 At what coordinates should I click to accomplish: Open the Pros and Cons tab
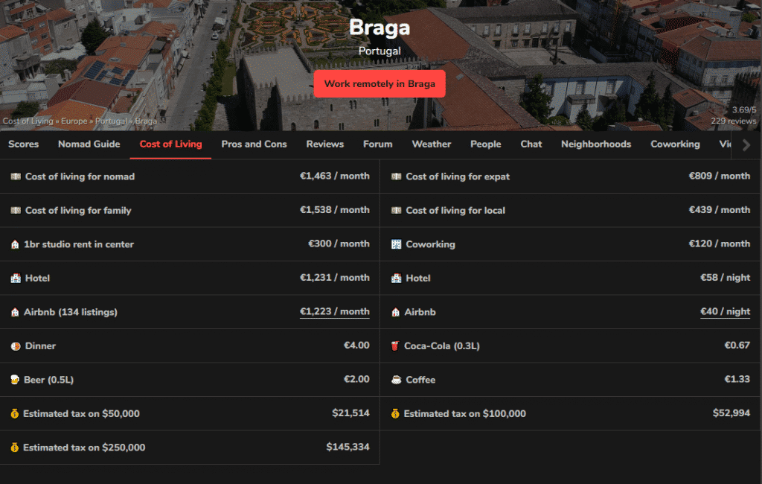[x=254, y=144]
